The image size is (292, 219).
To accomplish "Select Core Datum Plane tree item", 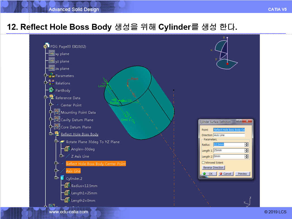I will pos(76,127).
